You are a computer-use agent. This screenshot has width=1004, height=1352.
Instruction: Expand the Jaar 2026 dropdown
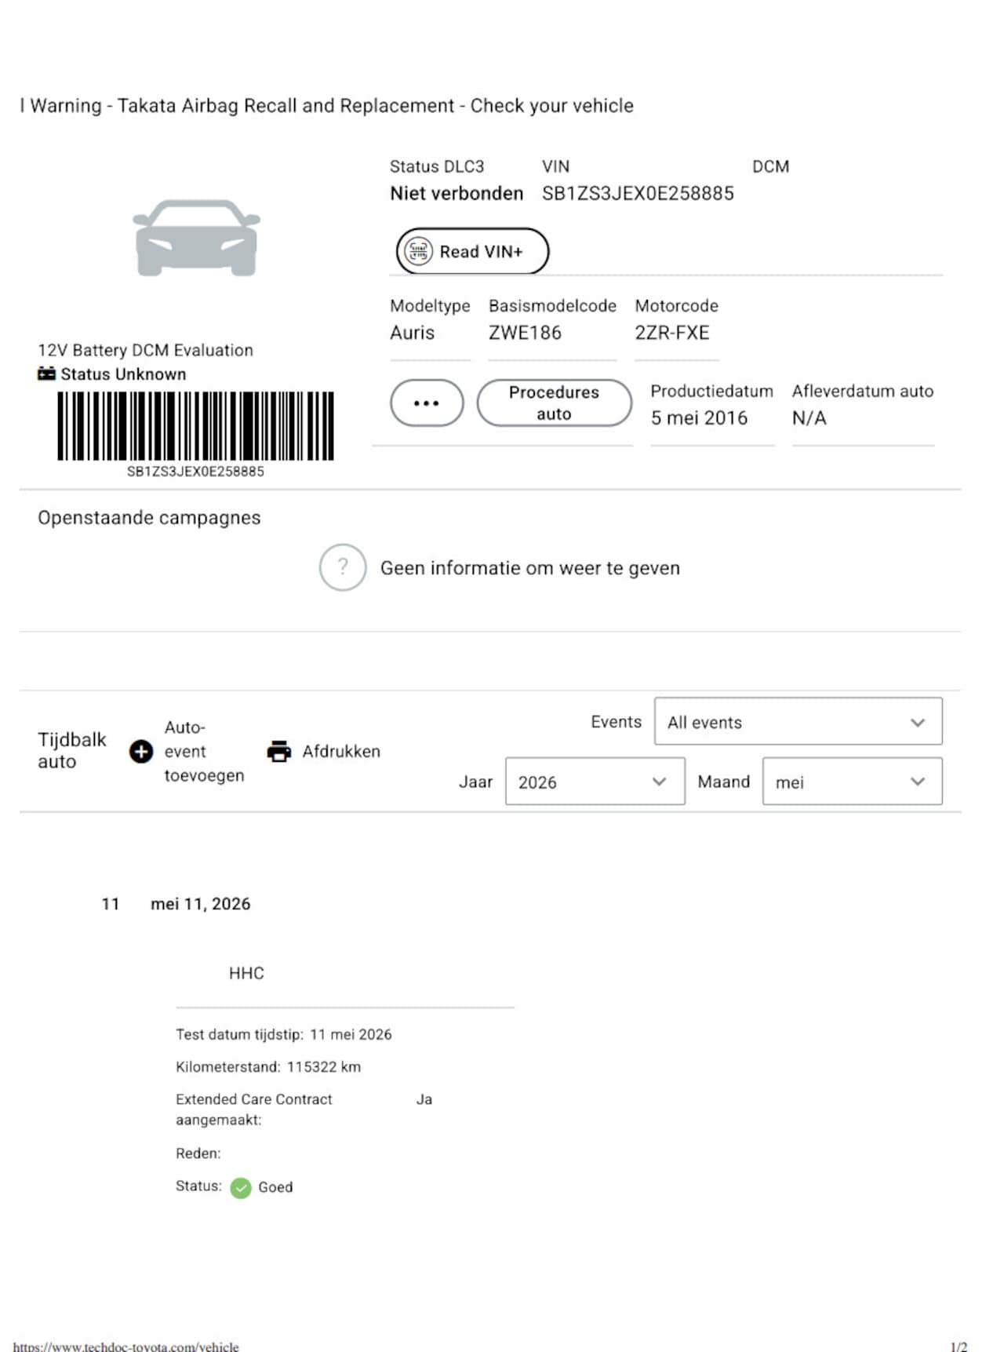(595, 782)
